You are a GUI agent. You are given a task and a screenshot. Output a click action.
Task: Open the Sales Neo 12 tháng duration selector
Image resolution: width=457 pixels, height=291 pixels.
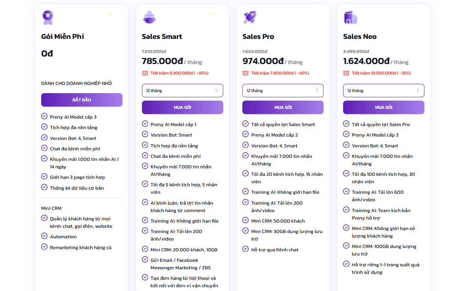[x=384, y=91]
